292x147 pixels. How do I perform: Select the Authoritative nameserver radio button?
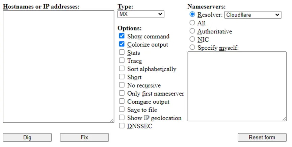[192, 31]
